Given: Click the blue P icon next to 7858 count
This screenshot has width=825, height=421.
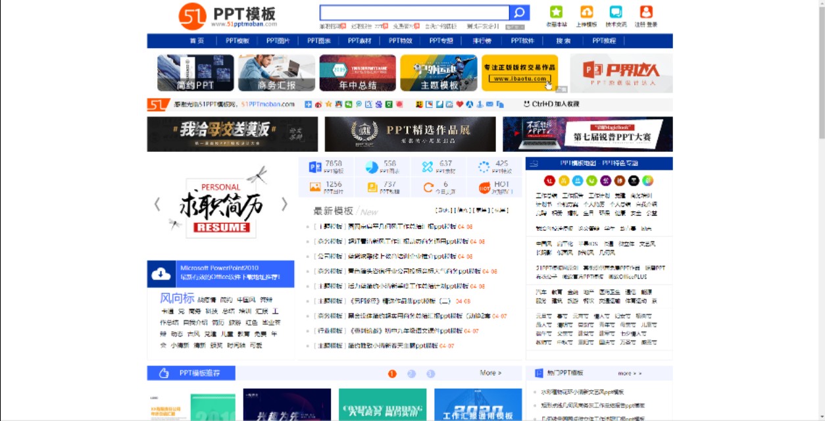Looking at the screenshot, I should [x=314, y=166].
